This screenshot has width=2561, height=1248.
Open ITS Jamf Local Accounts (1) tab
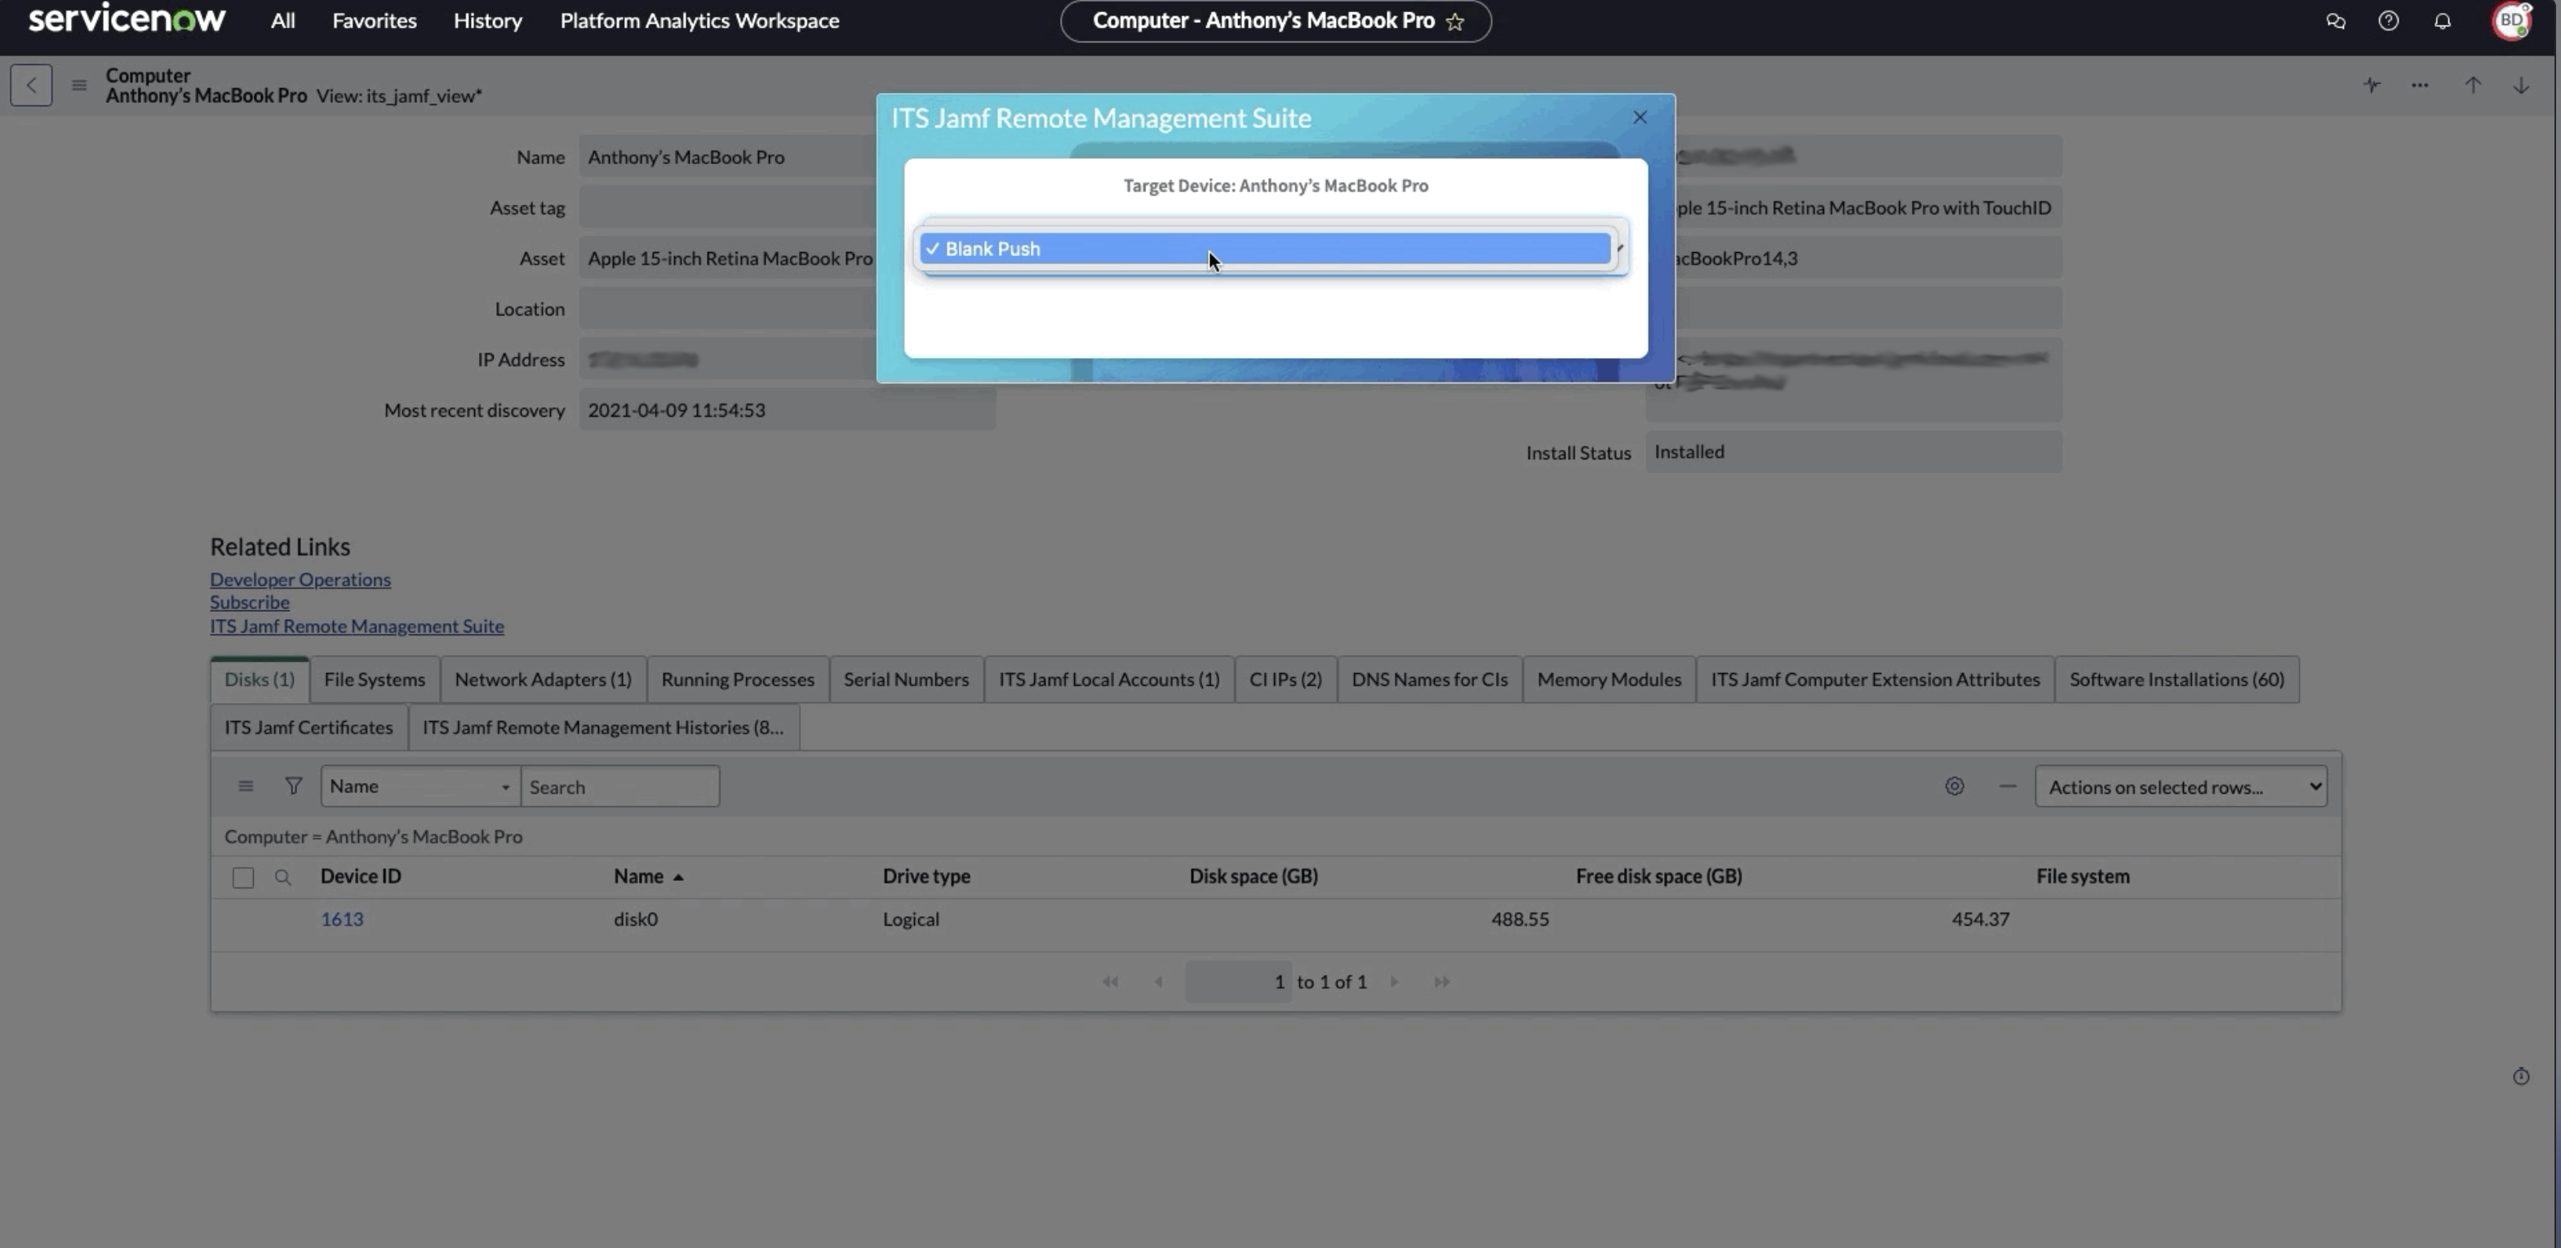pyautogui.click(x=1108, y=679)
